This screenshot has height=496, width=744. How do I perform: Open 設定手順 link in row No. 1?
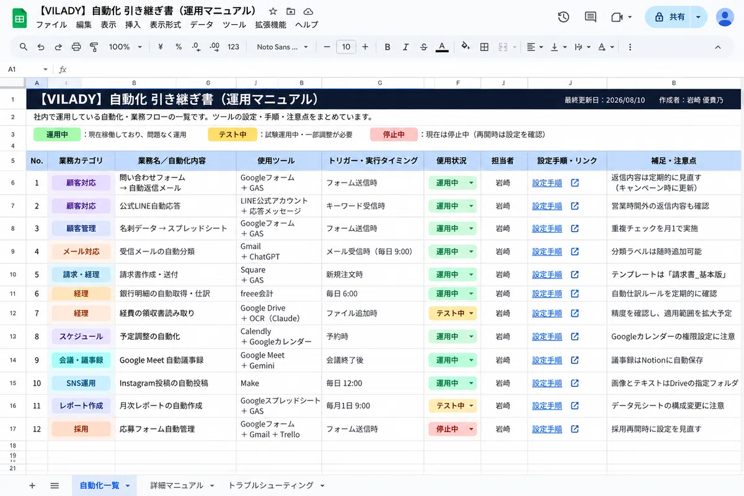point(547,183)
